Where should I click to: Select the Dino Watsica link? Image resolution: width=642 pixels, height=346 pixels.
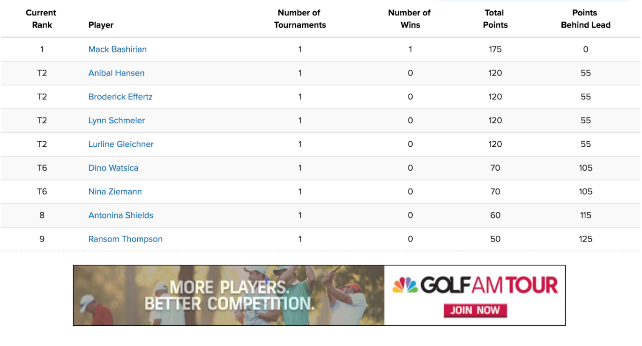pyautogui.click(x=113, y=168)
